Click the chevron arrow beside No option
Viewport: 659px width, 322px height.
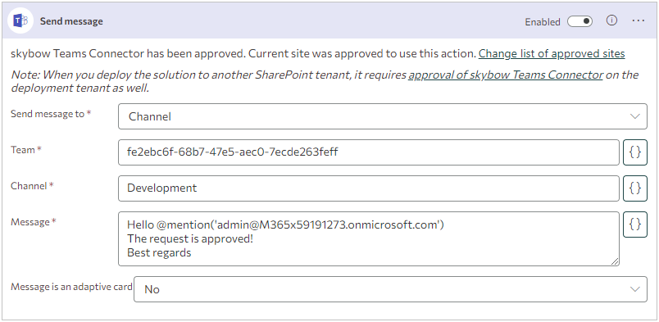[635, 289]
